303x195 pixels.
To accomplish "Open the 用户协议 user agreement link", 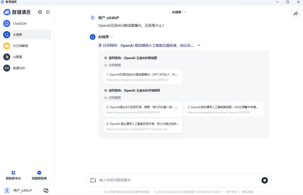I will [231, 192].
